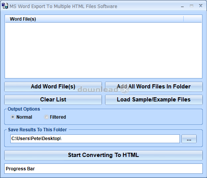
Task: Click the Save Results To This Folder label
Action: tap(37, 130)
